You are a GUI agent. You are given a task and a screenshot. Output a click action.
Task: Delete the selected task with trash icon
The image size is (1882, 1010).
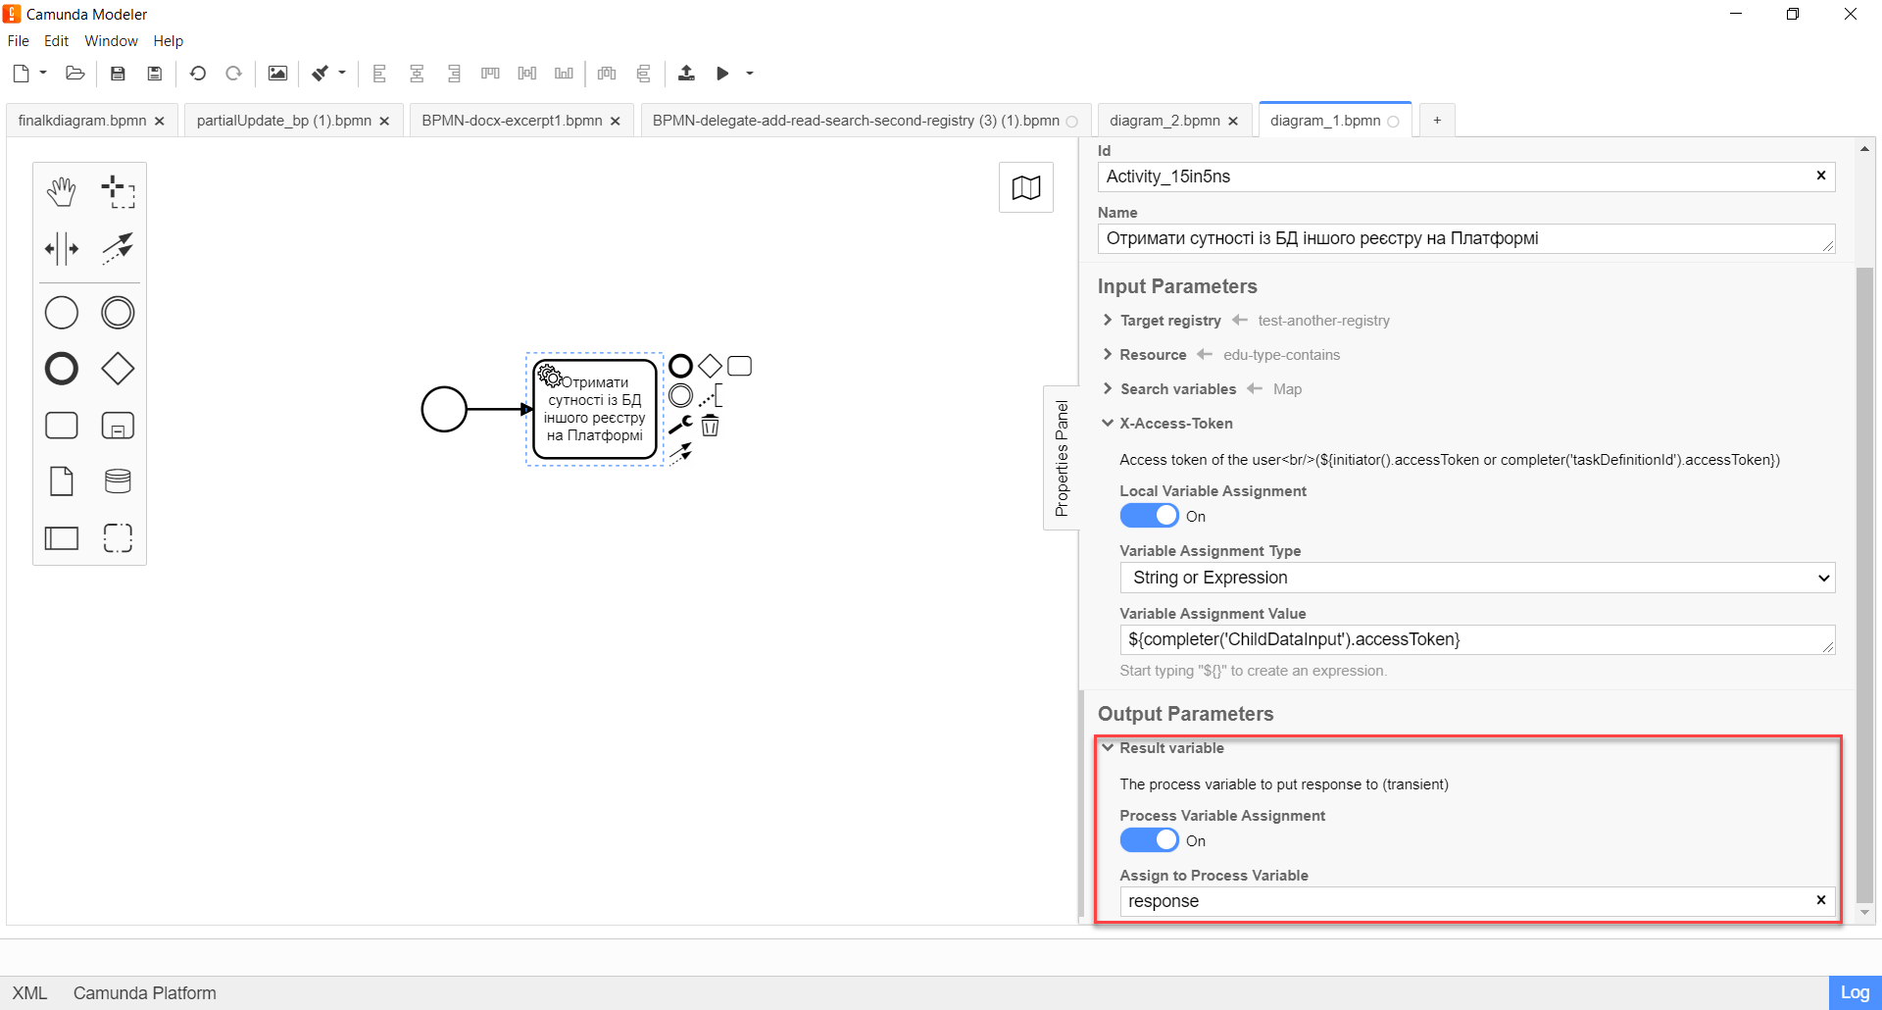click(x=710, y=426)
